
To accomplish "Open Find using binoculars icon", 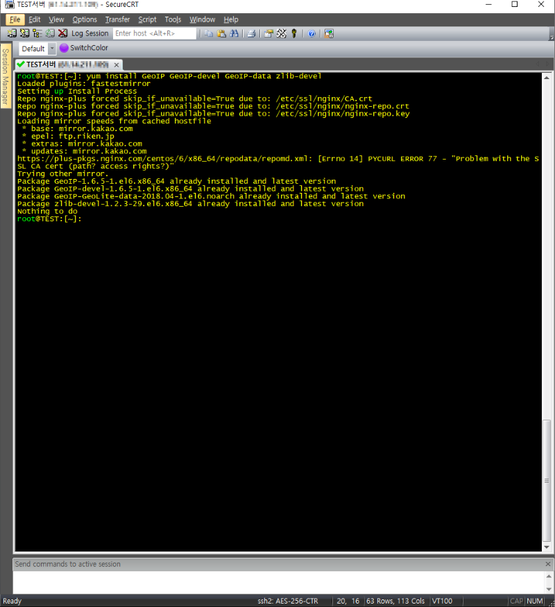I will (x=234, y=33).
